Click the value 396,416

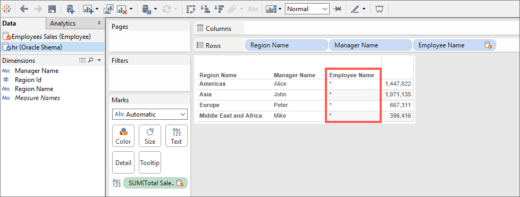[400, 116]
